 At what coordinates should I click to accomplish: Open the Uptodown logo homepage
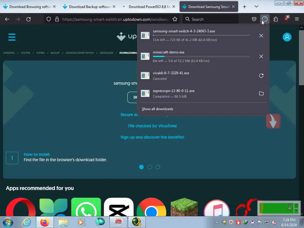point(127,37)
